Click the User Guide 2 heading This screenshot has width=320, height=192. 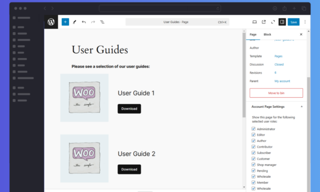(137, 154)
